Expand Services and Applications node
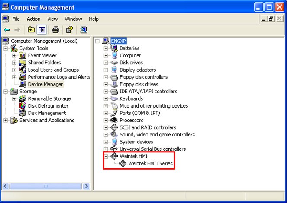The height and width of the screenshot is (203, 287). [6, 121]
